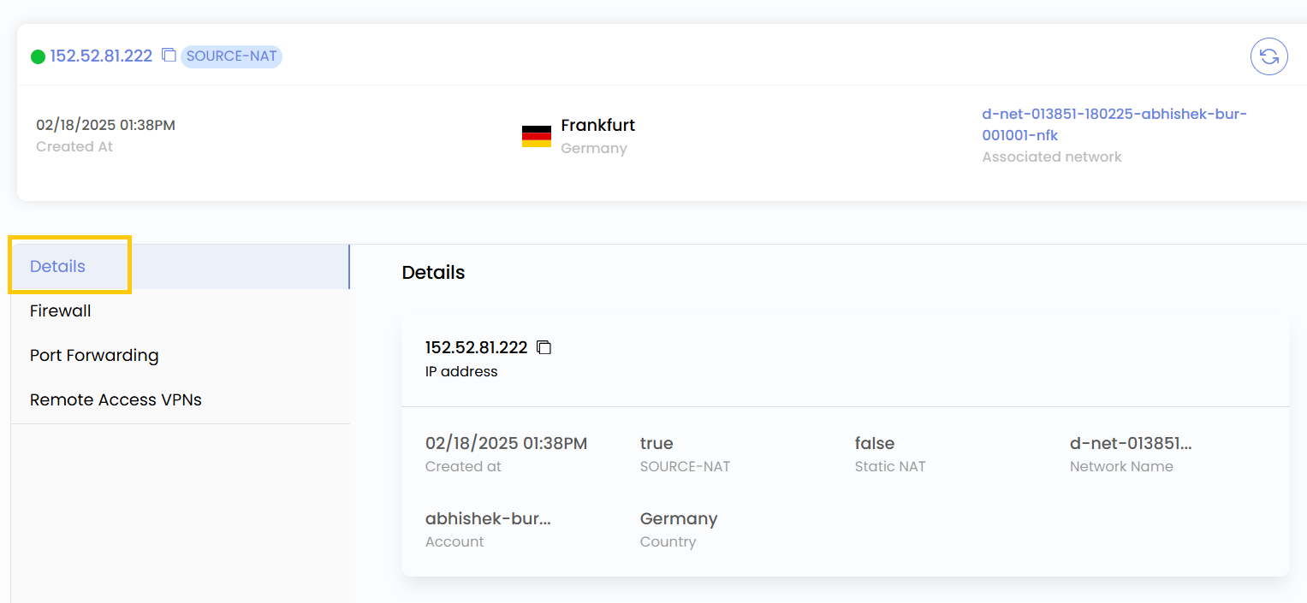1307x603 pixels.
Task: Click the SOURCE-NAT badge
Action: 231,56
